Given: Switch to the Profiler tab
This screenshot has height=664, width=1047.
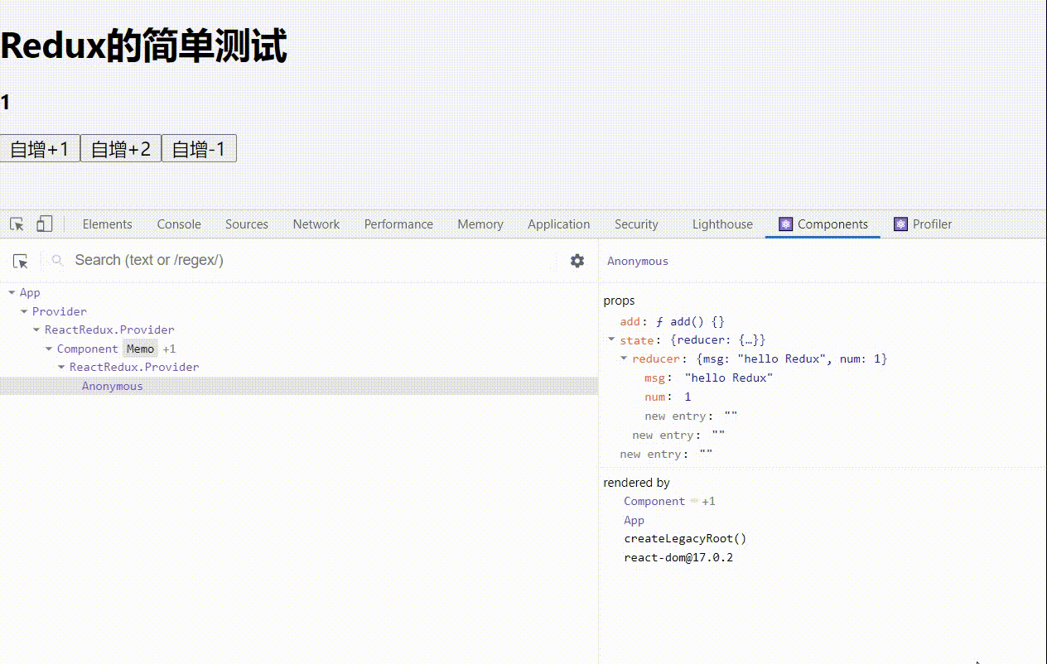Looking at the screenshot, I should 931,224.
